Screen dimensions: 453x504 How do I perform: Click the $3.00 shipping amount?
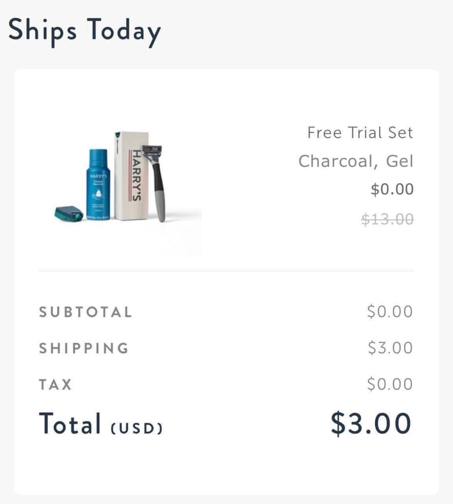[x=390, y=348]
